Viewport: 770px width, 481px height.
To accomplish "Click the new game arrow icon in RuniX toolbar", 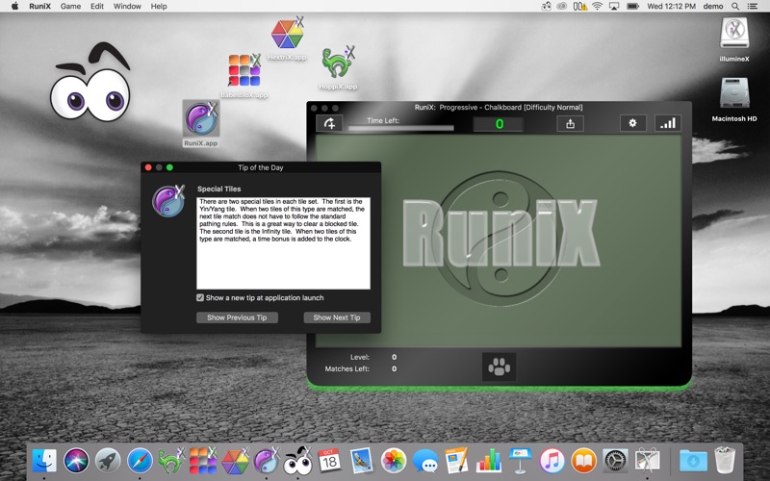I will point(329,123).
